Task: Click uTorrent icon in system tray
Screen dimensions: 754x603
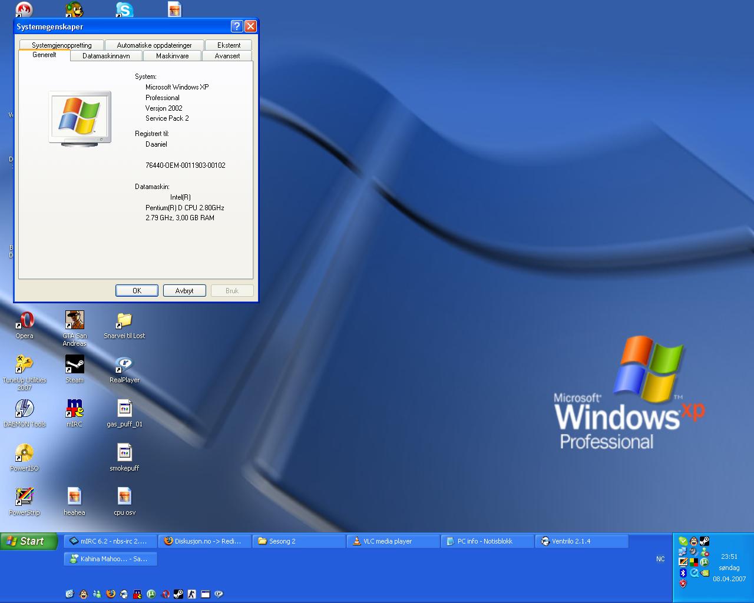Action: coord(705,562)
